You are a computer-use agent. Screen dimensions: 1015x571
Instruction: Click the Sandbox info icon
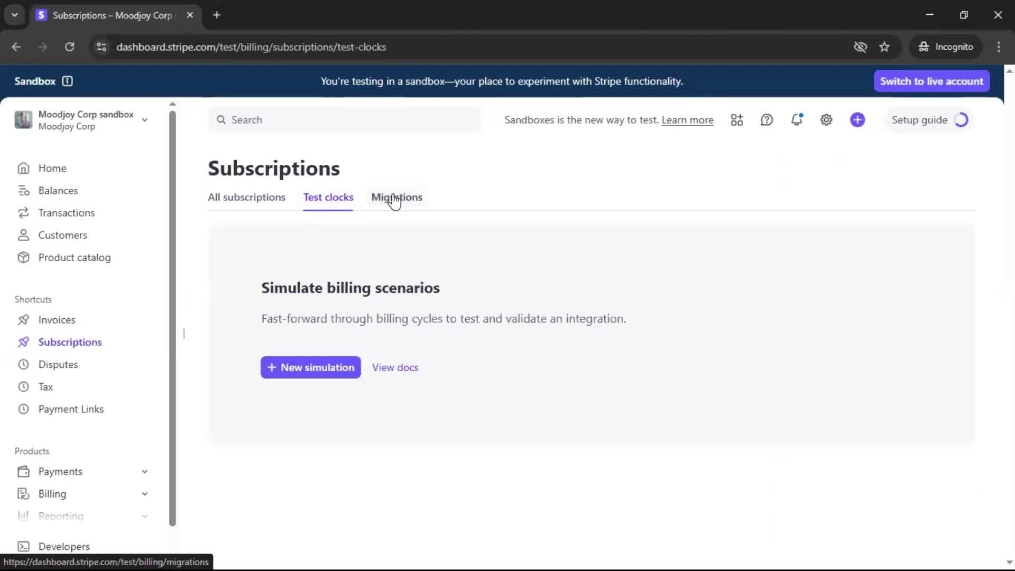(67, 81)
